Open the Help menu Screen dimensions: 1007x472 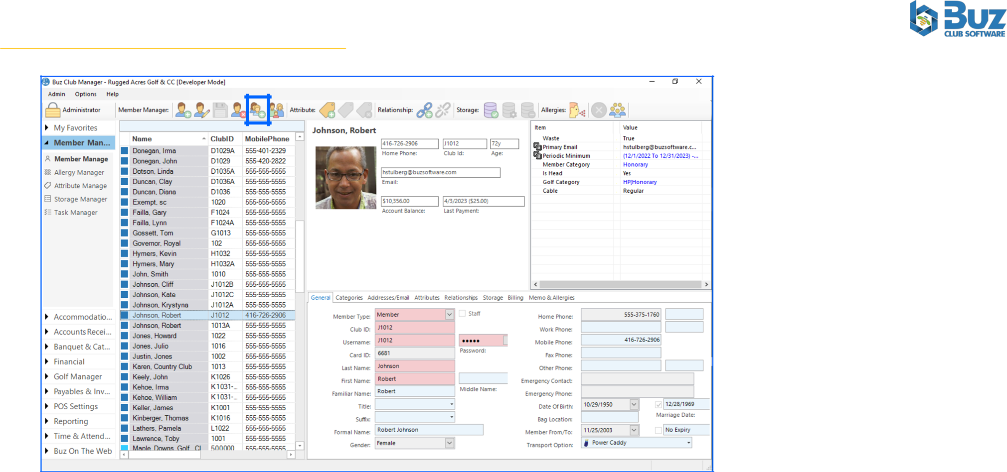112,94
